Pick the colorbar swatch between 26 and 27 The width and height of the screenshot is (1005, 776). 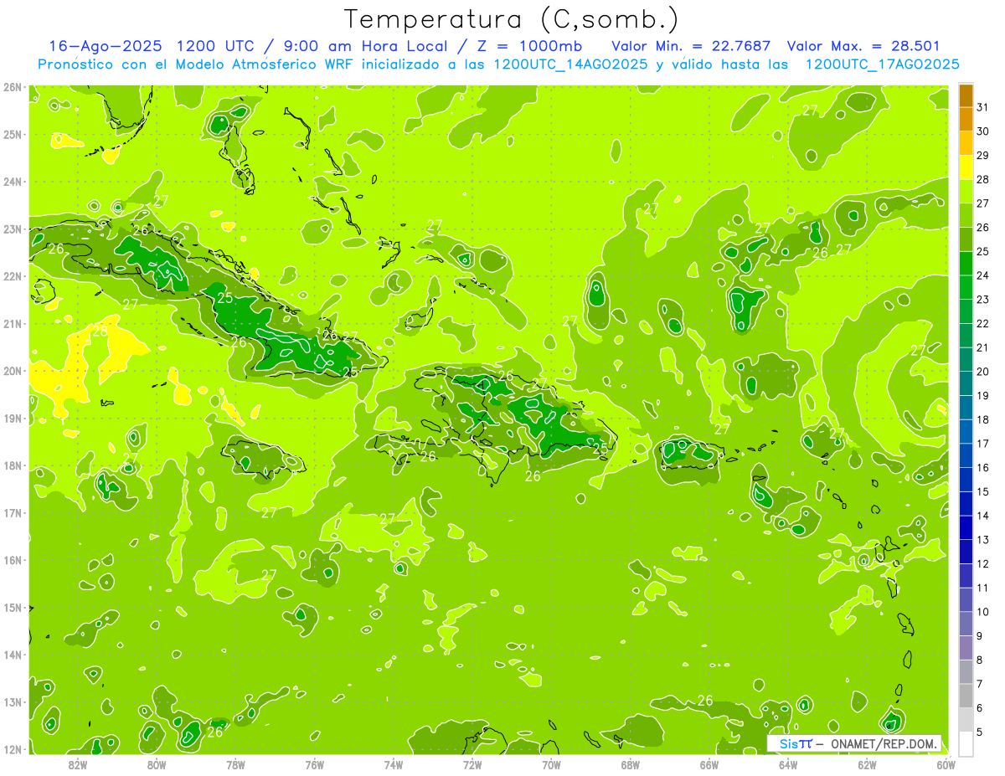tap(966, 215)
